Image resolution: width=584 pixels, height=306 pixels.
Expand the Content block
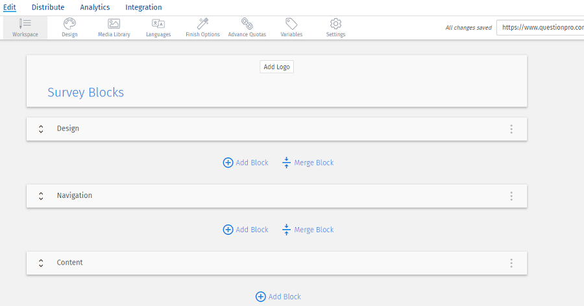pos(41,263)
